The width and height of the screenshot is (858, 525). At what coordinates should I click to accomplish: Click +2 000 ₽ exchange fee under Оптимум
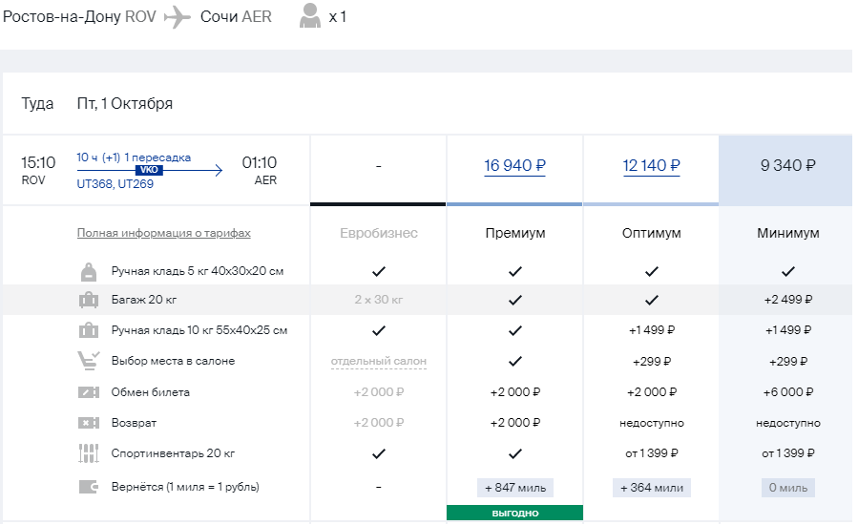click(651, 392)
